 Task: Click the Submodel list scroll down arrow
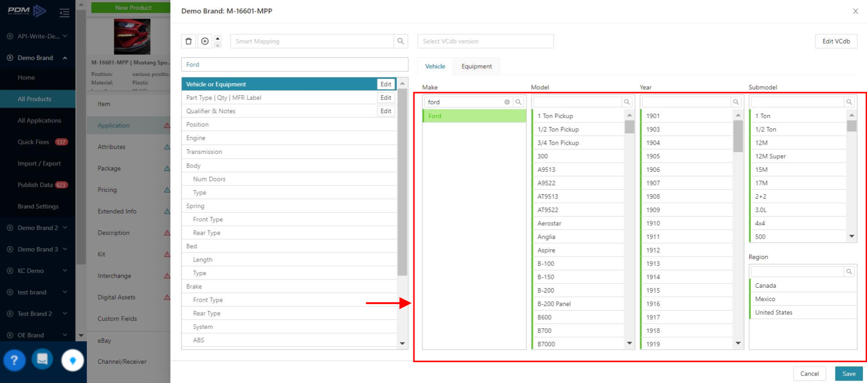pos(851,236)
